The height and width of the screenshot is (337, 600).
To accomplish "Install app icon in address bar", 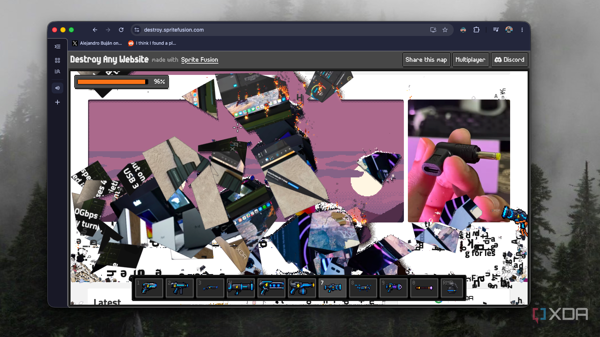I will tap(433, 30).
